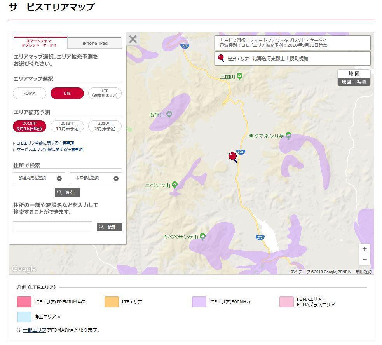Switch map view to 地図＋写真
Screen dimensions: 382x345
pyautogui.click(x=354, y=82)
